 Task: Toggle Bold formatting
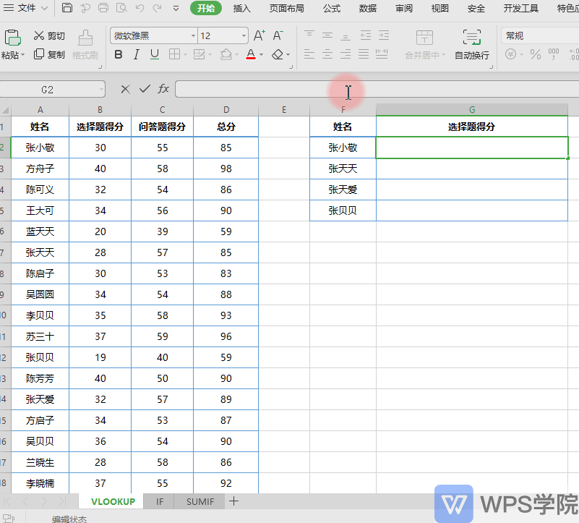tap(118, 55)
